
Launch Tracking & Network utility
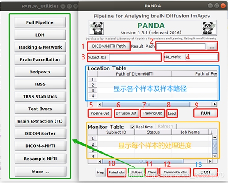click(40, 47)
